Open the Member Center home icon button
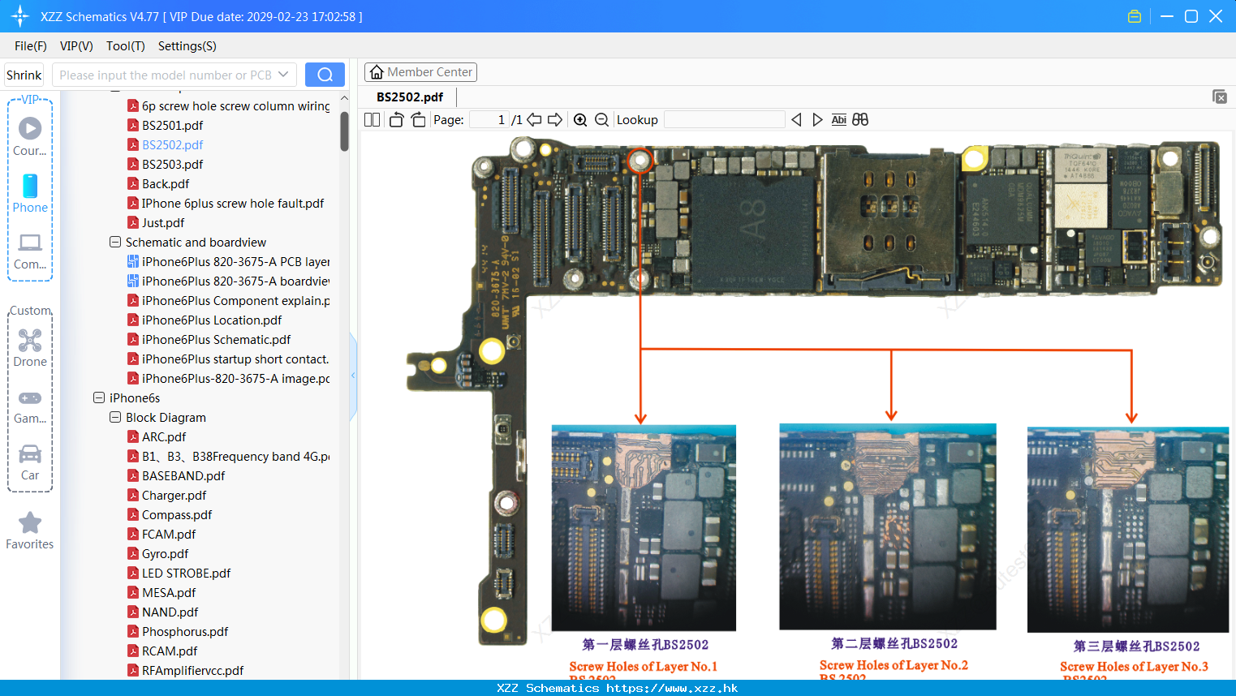 420,72
